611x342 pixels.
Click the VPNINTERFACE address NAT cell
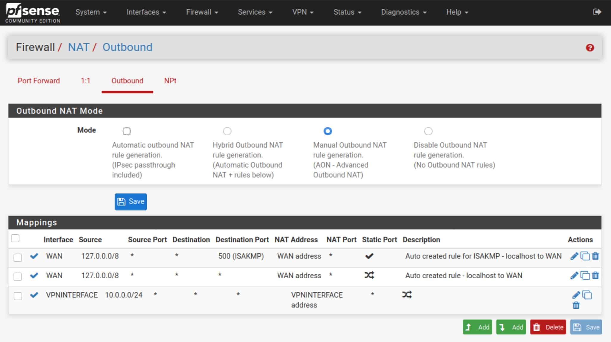click(x=317, y=300)
